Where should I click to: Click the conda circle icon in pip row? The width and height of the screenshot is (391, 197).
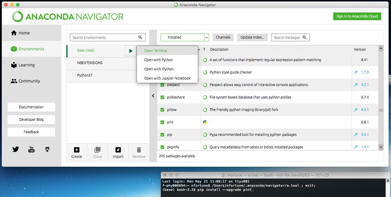[x=205, y=135]
